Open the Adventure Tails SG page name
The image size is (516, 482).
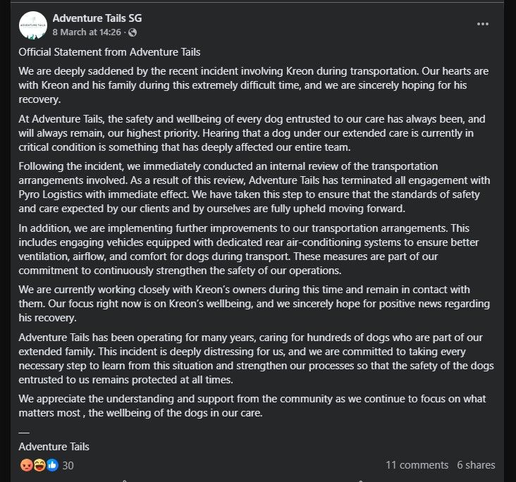(x=97, y=18)
